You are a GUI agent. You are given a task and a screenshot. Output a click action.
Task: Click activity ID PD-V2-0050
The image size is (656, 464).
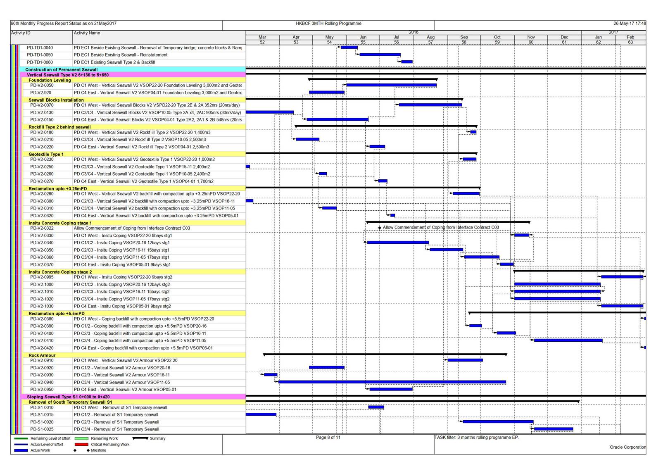click(x=42, y=86)
